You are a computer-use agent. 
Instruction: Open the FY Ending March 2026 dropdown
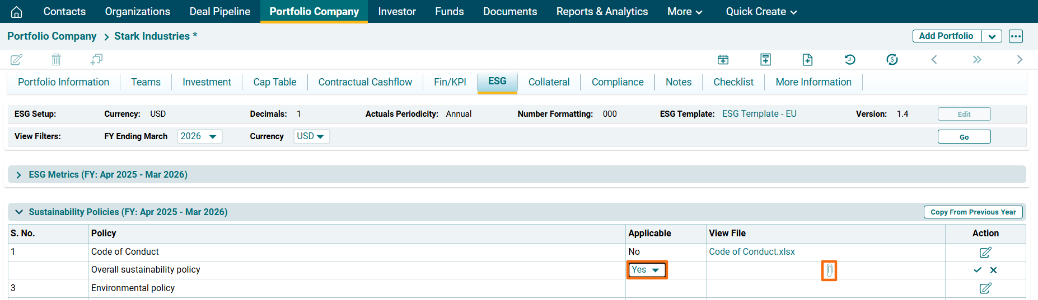coord(199,136)
